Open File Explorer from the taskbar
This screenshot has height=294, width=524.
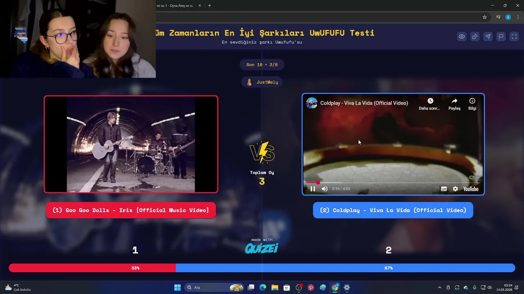[275, 287]
